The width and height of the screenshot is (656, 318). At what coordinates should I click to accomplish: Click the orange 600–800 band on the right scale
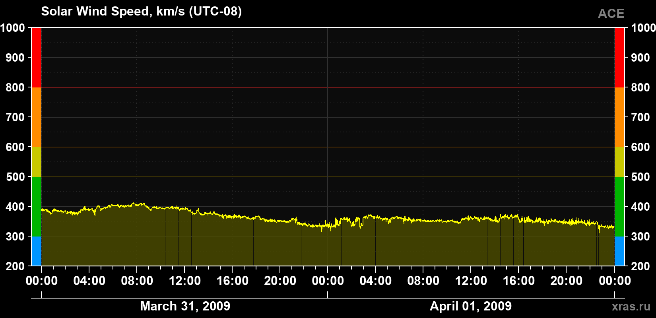620,117
